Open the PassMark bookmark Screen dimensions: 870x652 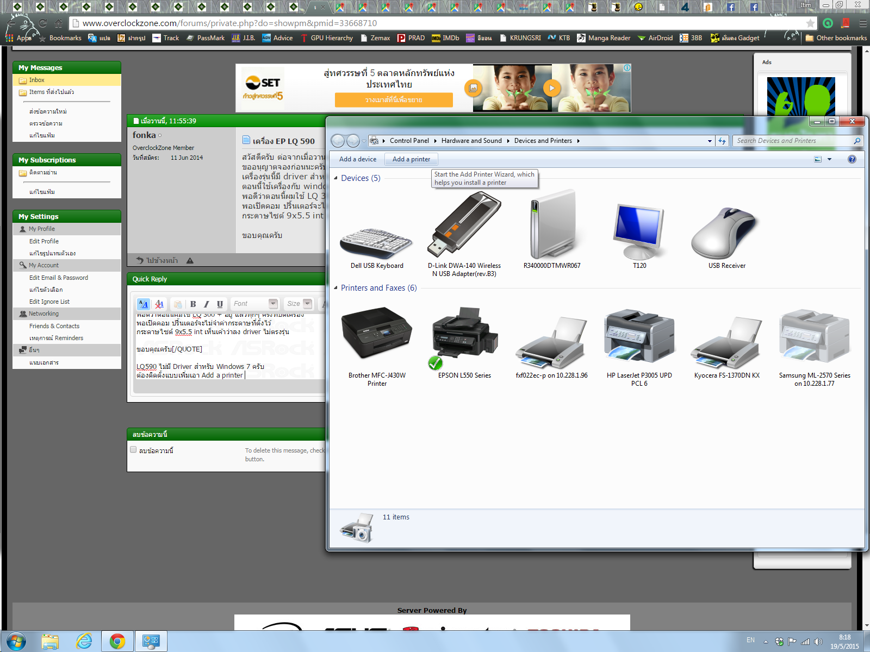[206, 38]
